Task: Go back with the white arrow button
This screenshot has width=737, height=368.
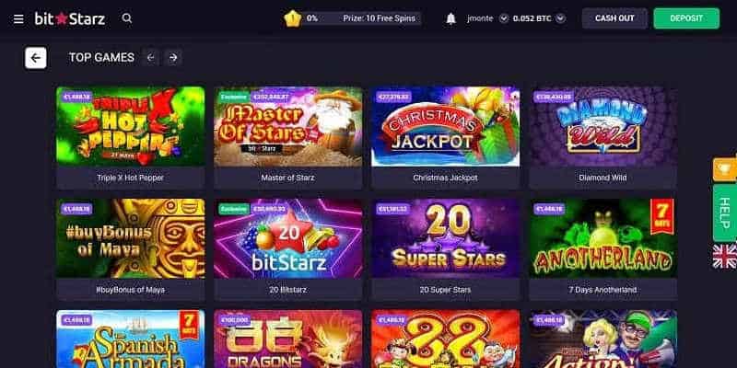Action: [36, 58]
